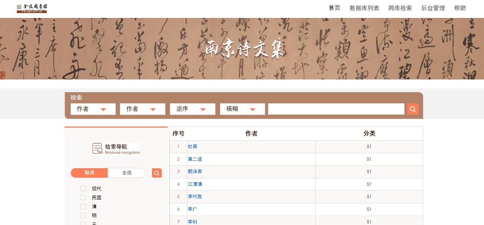
Task: Open author link 李钊
Action: [x=192, y=222]
